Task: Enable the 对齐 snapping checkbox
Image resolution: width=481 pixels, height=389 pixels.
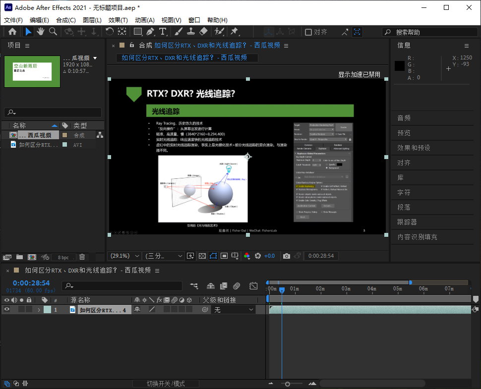Action: 308,32
